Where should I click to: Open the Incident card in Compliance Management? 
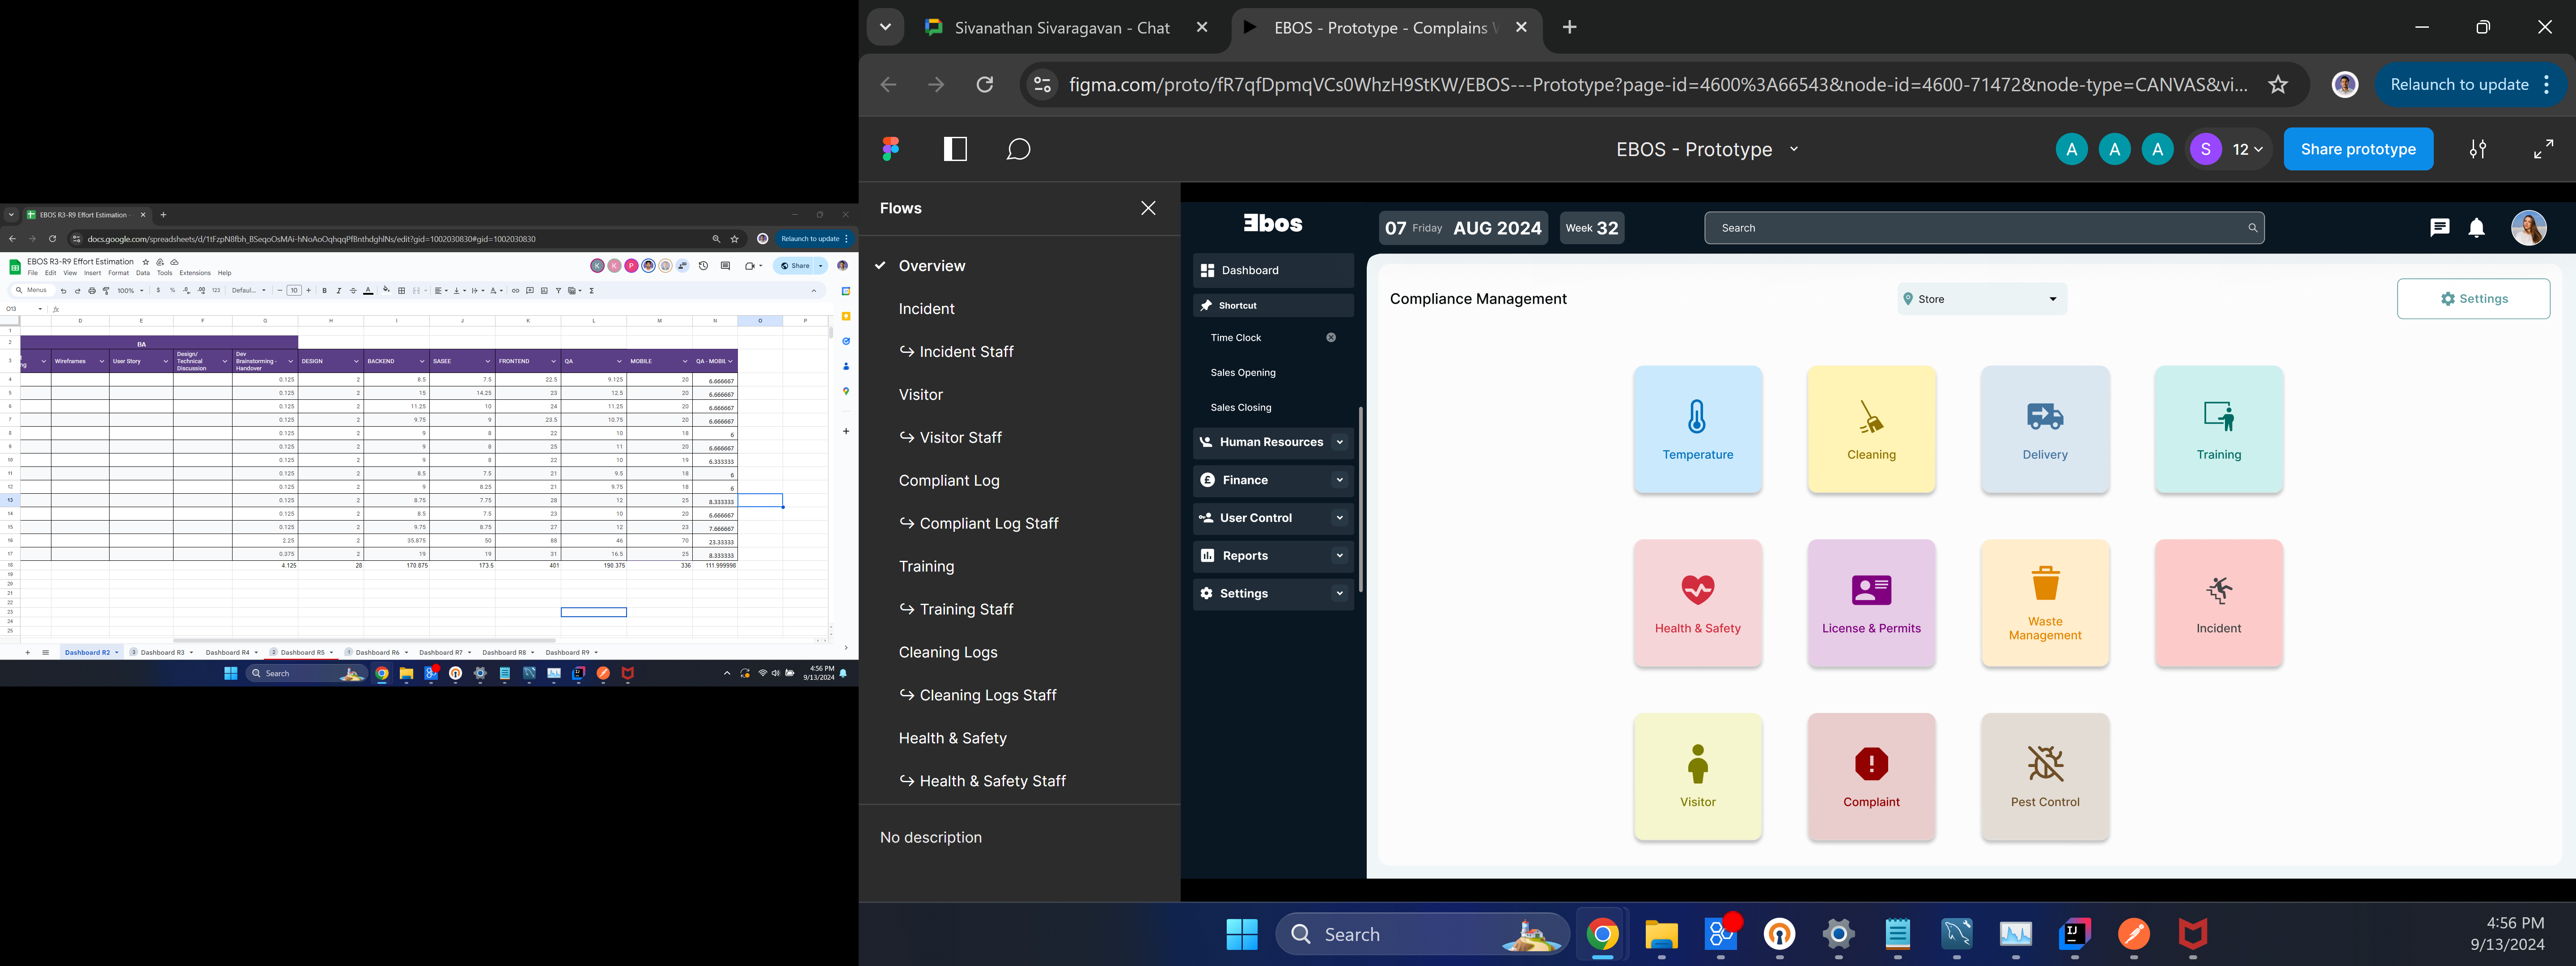tap(2219, 603)
